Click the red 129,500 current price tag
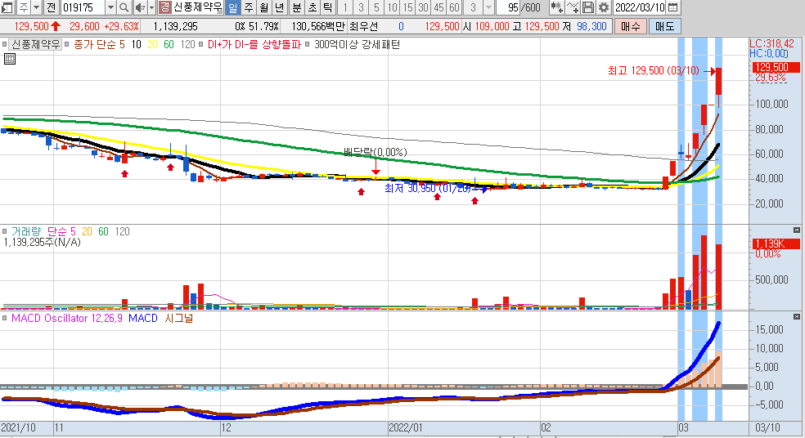 (x=776, y=67)
